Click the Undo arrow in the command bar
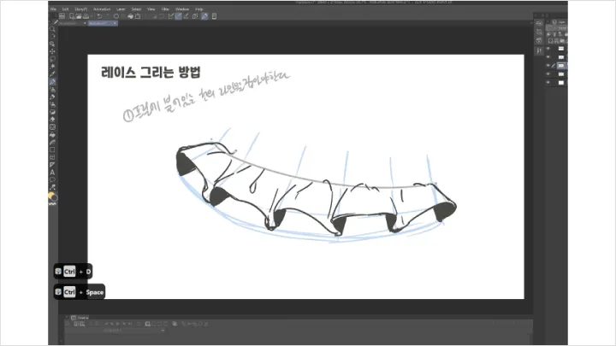Screen dimensions: 616x346 (99, 16)
